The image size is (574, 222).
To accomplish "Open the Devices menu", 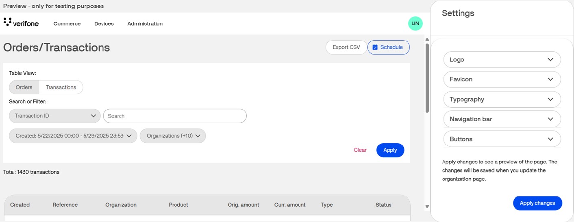I will click(x=104, y=24).
